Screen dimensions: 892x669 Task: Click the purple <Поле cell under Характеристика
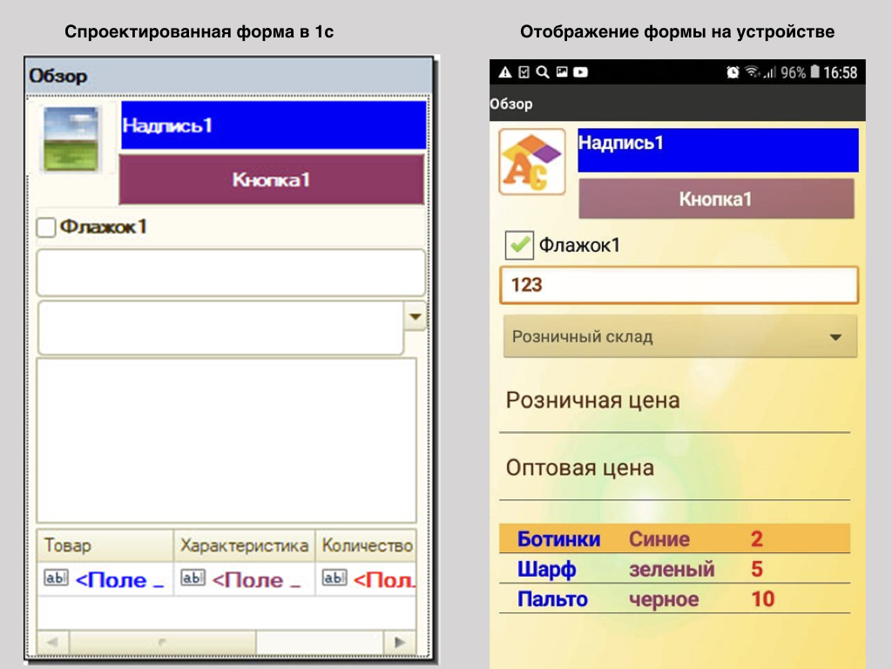(256, 580)
